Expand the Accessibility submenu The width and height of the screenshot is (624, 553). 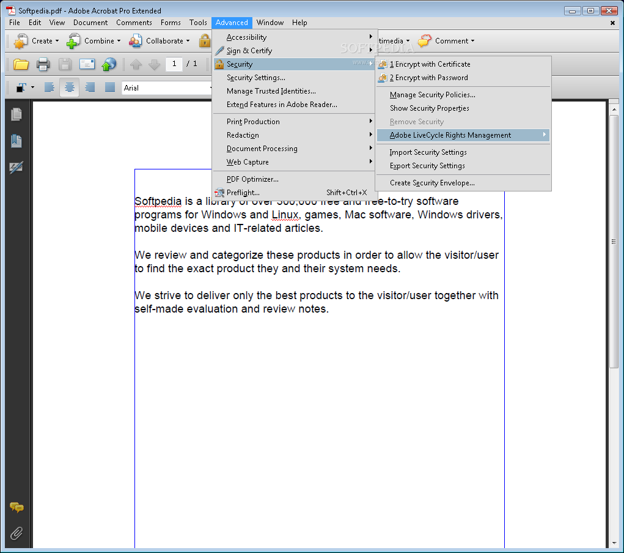pos(295,37)
